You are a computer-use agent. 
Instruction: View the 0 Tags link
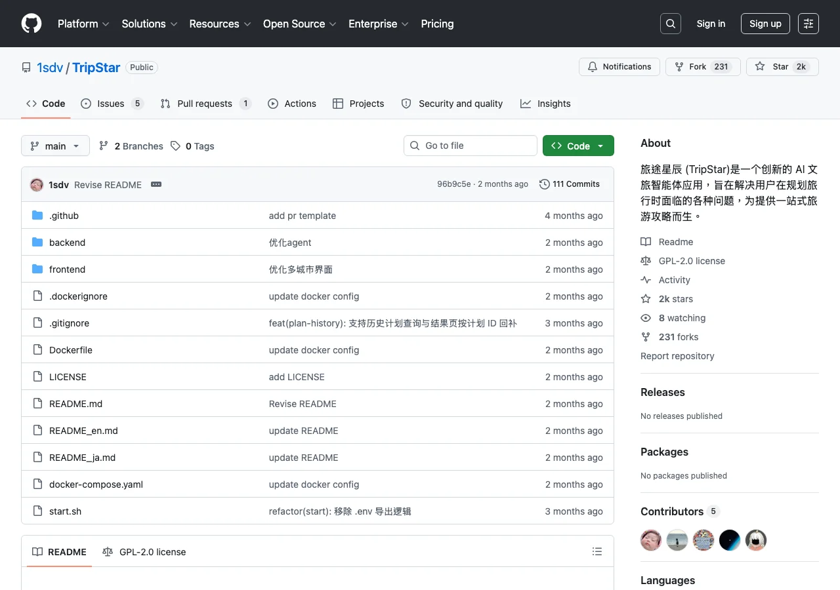[192, 146]
